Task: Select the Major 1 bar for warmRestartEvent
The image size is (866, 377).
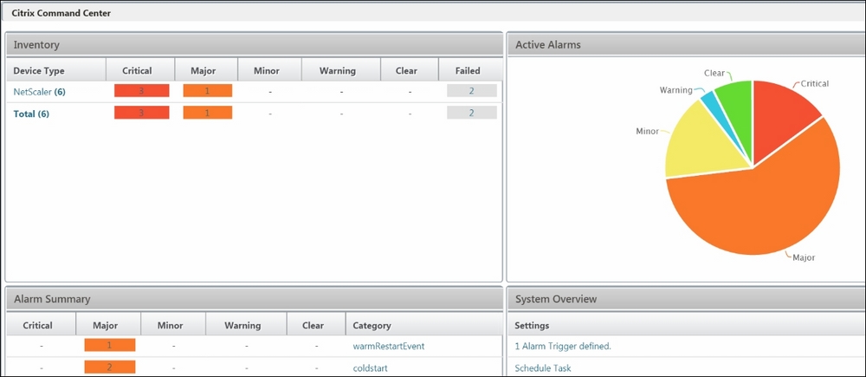Action: 109,345
